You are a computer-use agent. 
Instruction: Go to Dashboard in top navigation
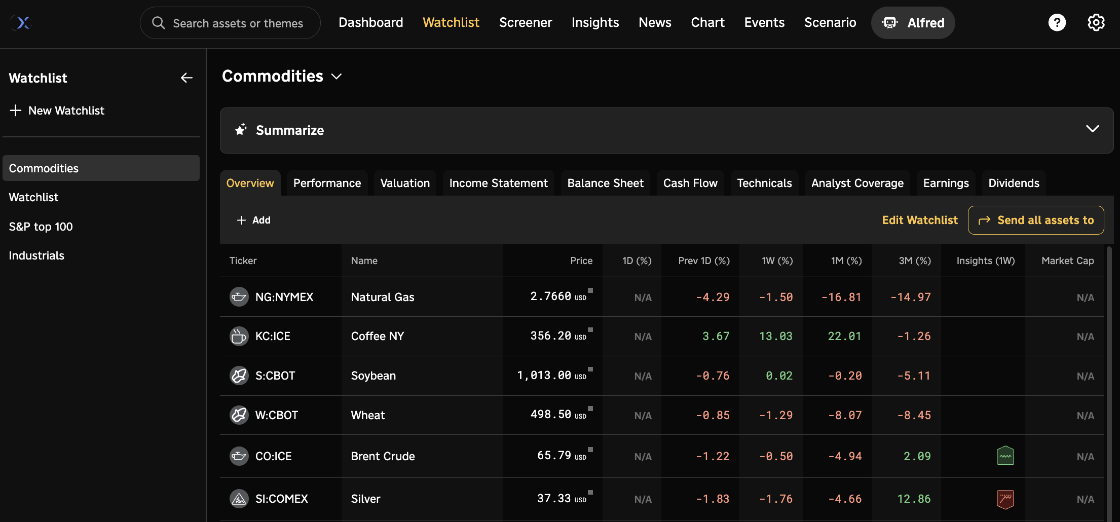click(370, 23)
